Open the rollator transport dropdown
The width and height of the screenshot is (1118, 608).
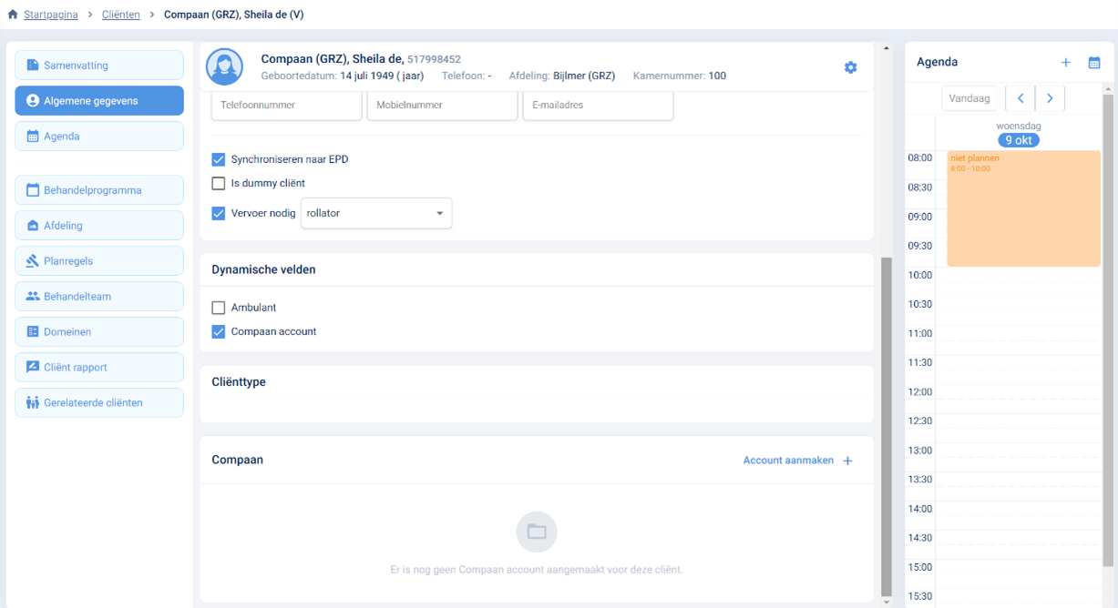click(x=376, y=213)
